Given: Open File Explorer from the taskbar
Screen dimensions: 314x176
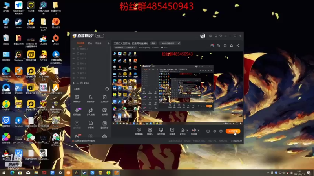Looking at the screenshot, I should click(x=36, y=172).
